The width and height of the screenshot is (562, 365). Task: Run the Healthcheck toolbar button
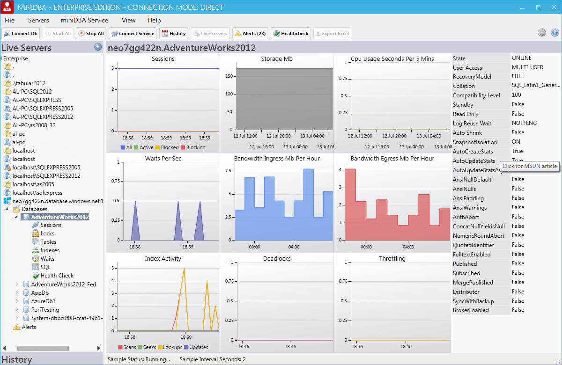290,33
